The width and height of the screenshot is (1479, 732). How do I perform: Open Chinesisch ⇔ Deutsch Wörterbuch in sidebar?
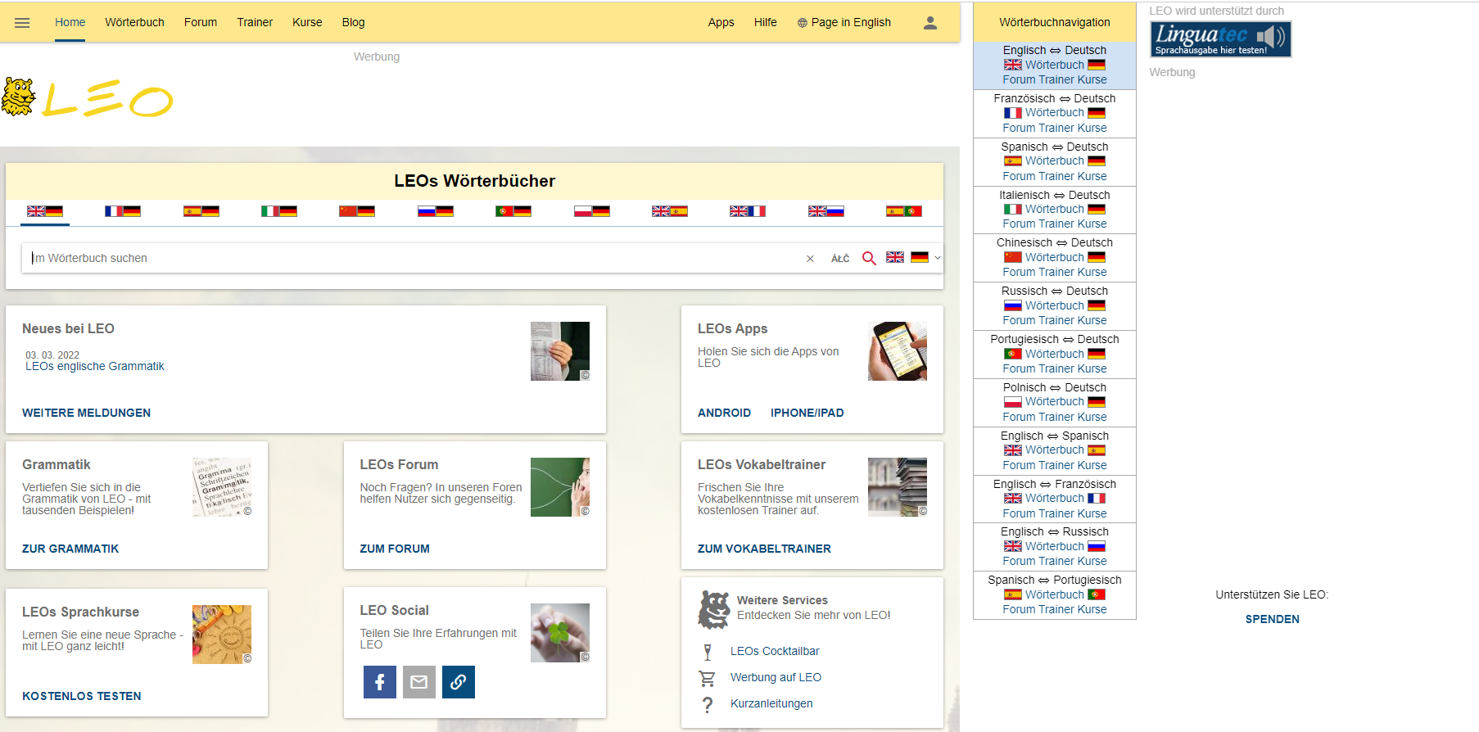point(1055,258)
